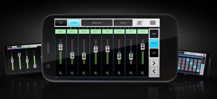
Task: Mute channel CH 3
Action: pos(84,73)
